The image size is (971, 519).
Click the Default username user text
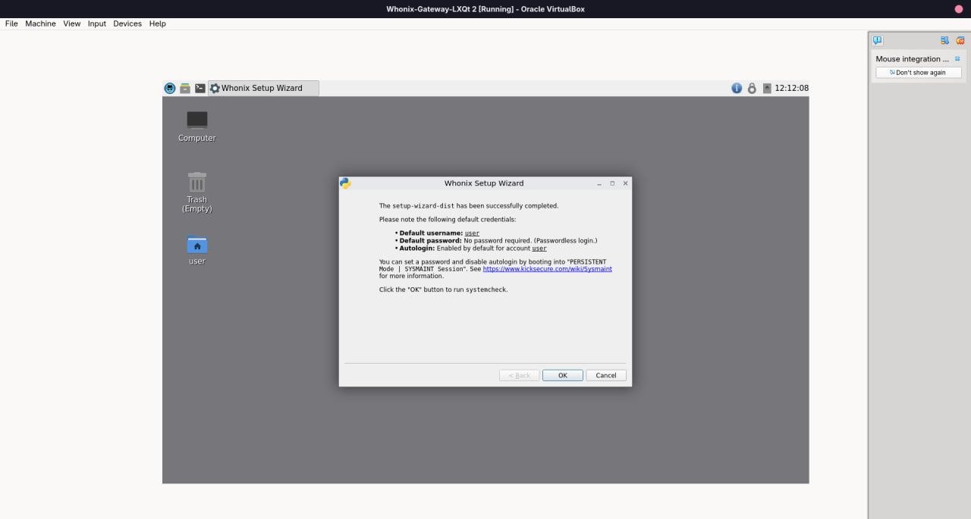point(472,233)
